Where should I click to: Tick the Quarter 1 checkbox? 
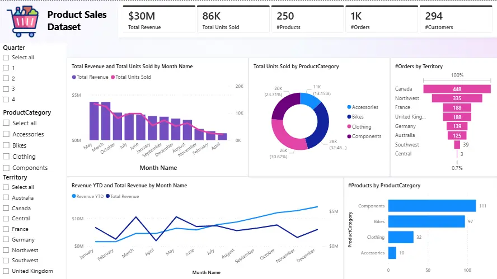pyautogui.click(x=6, y=68)
